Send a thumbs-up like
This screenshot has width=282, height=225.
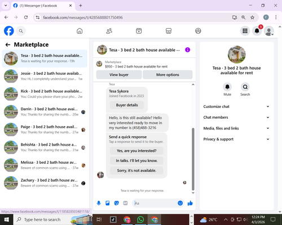pos(190,203)
